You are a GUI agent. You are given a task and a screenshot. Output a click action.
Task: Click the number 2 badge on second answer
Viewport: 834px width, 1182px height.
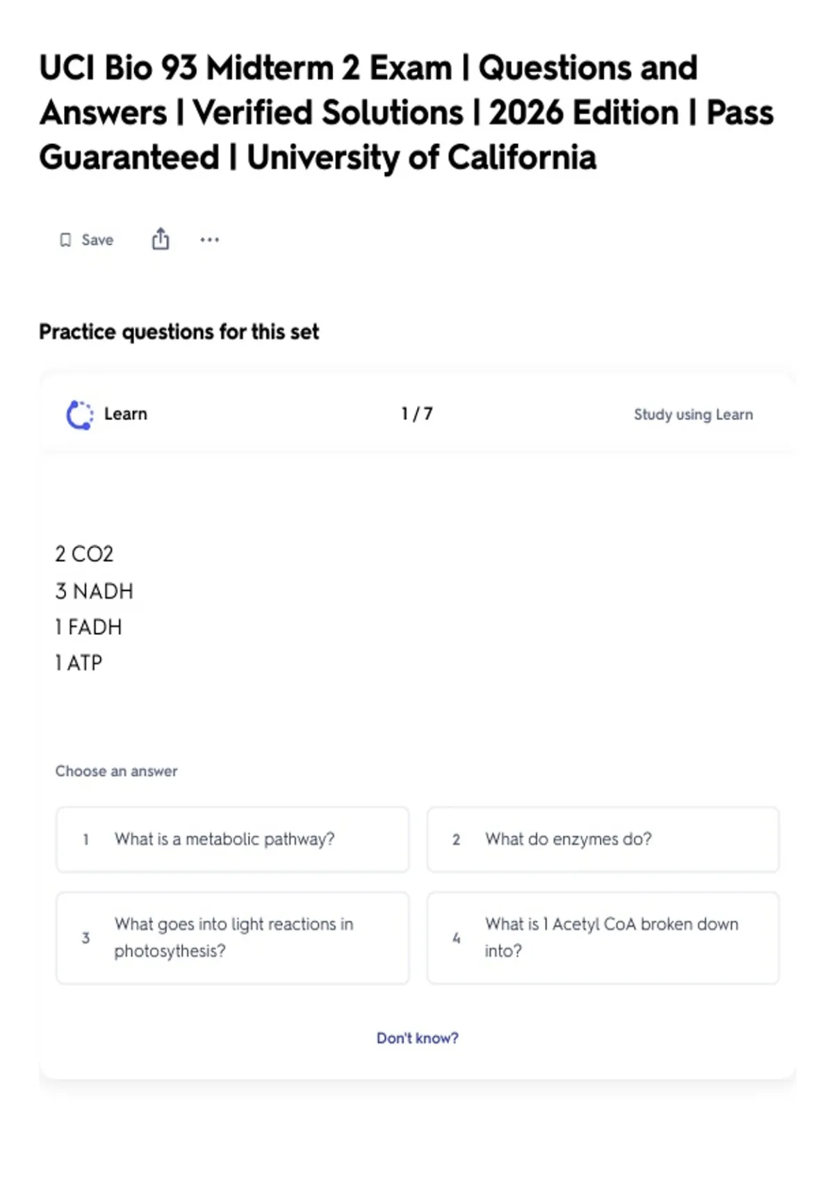[456, 840]
